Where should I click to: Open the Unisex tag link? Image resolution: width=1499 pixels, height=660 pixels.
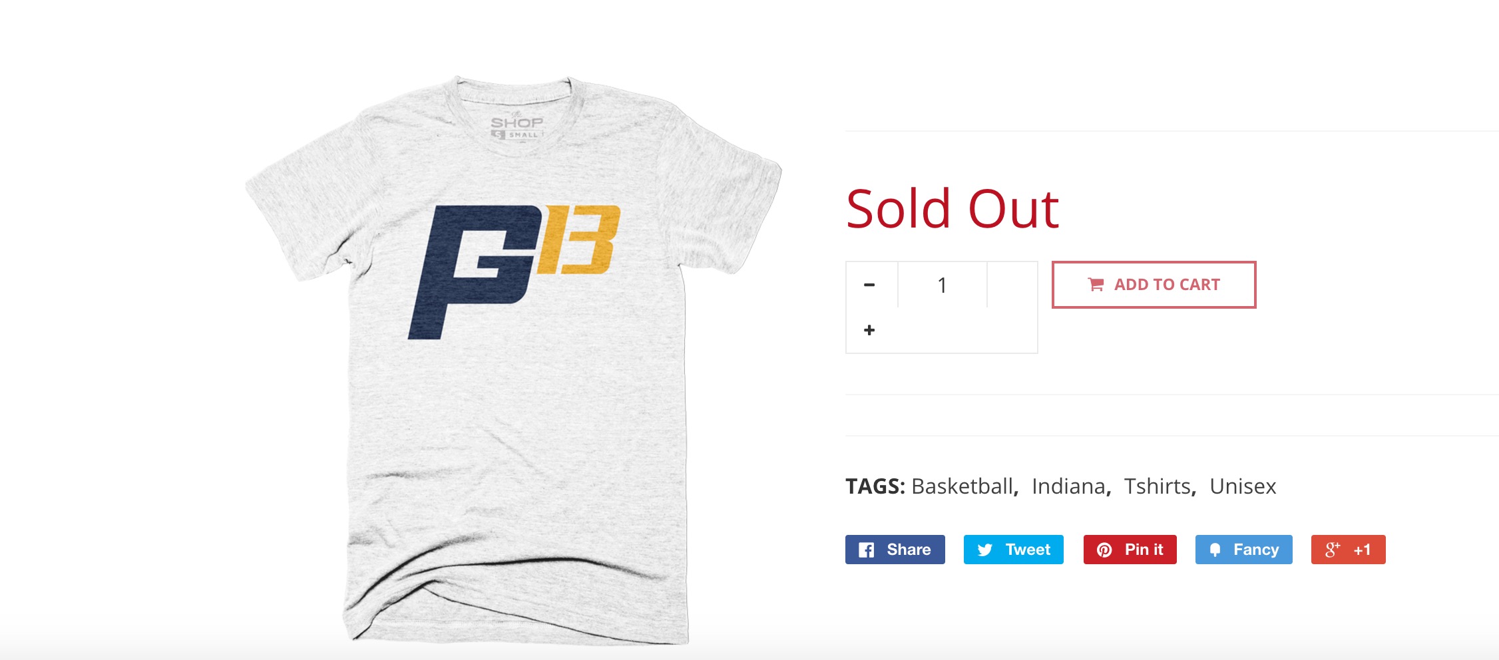pos(1243,486)
